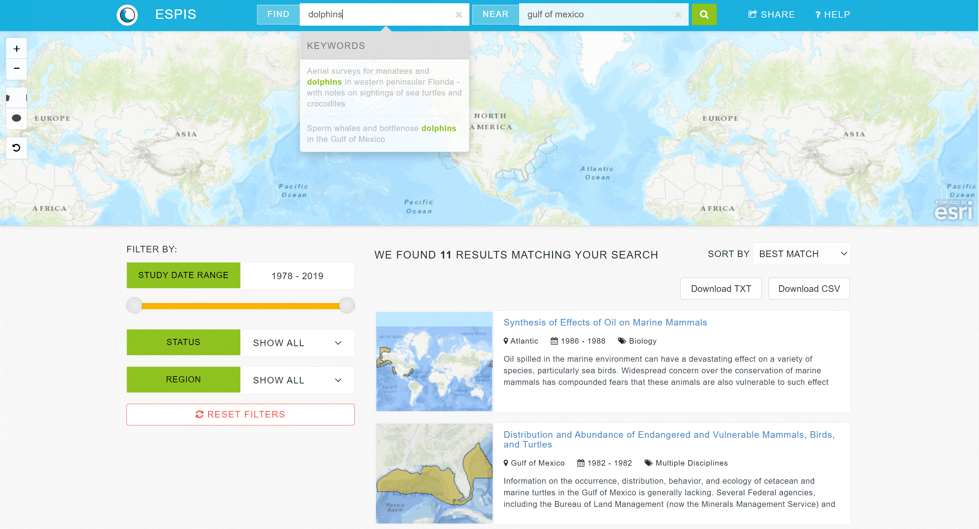Click the dolphins search input field

(x=384, y=14)
